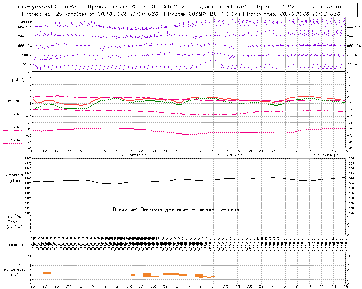This screenshot has height=289, width=362.
Task: Click the 'Давление' pressure section label
Action: (x=15, y=174)
